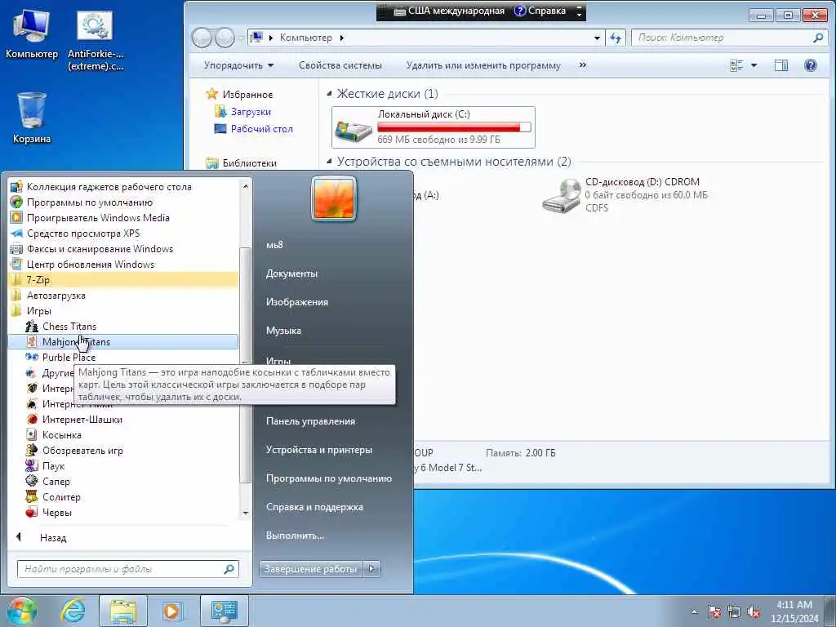836x627 pixels.
Task: Show more toolbar commands chevron
Action: pyautogui.click(x=583, y=65)
